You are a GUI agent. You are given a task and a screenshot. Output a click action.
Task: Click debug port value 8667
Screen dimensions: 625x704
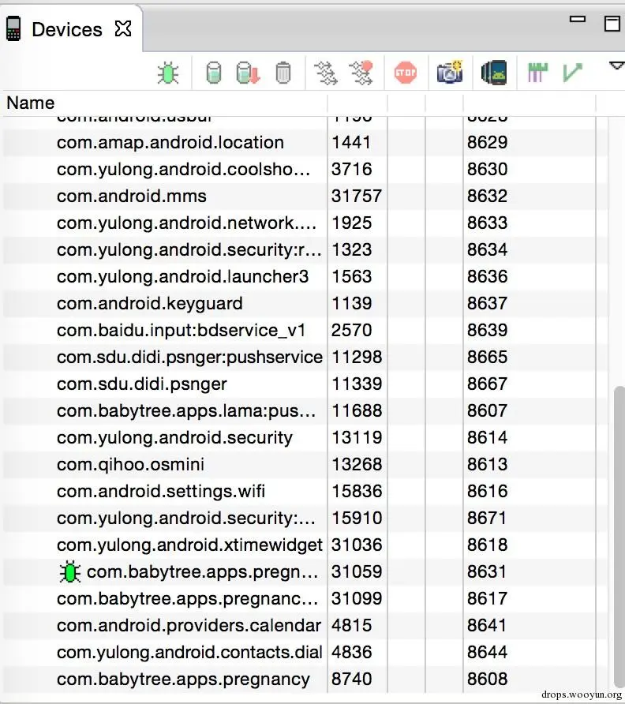click(x=487, y=384)
